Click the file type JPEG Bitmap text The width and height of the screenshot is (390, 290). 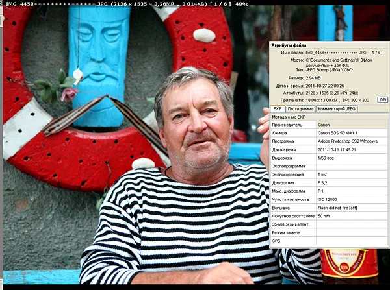tap(329, 70)
